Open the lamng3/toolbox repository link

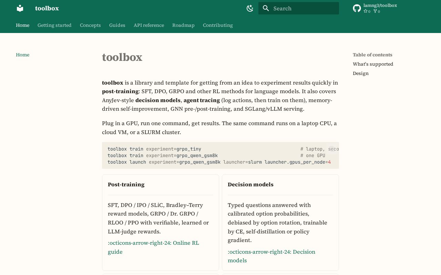(375, 8)
